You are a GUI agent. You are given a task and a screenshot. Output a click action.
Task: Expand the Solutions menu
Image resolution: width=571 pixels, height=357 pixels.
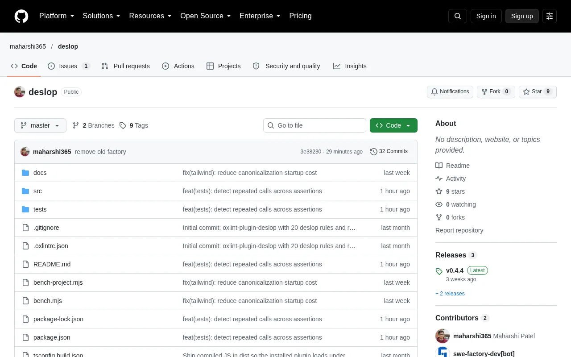pos(102,16)
